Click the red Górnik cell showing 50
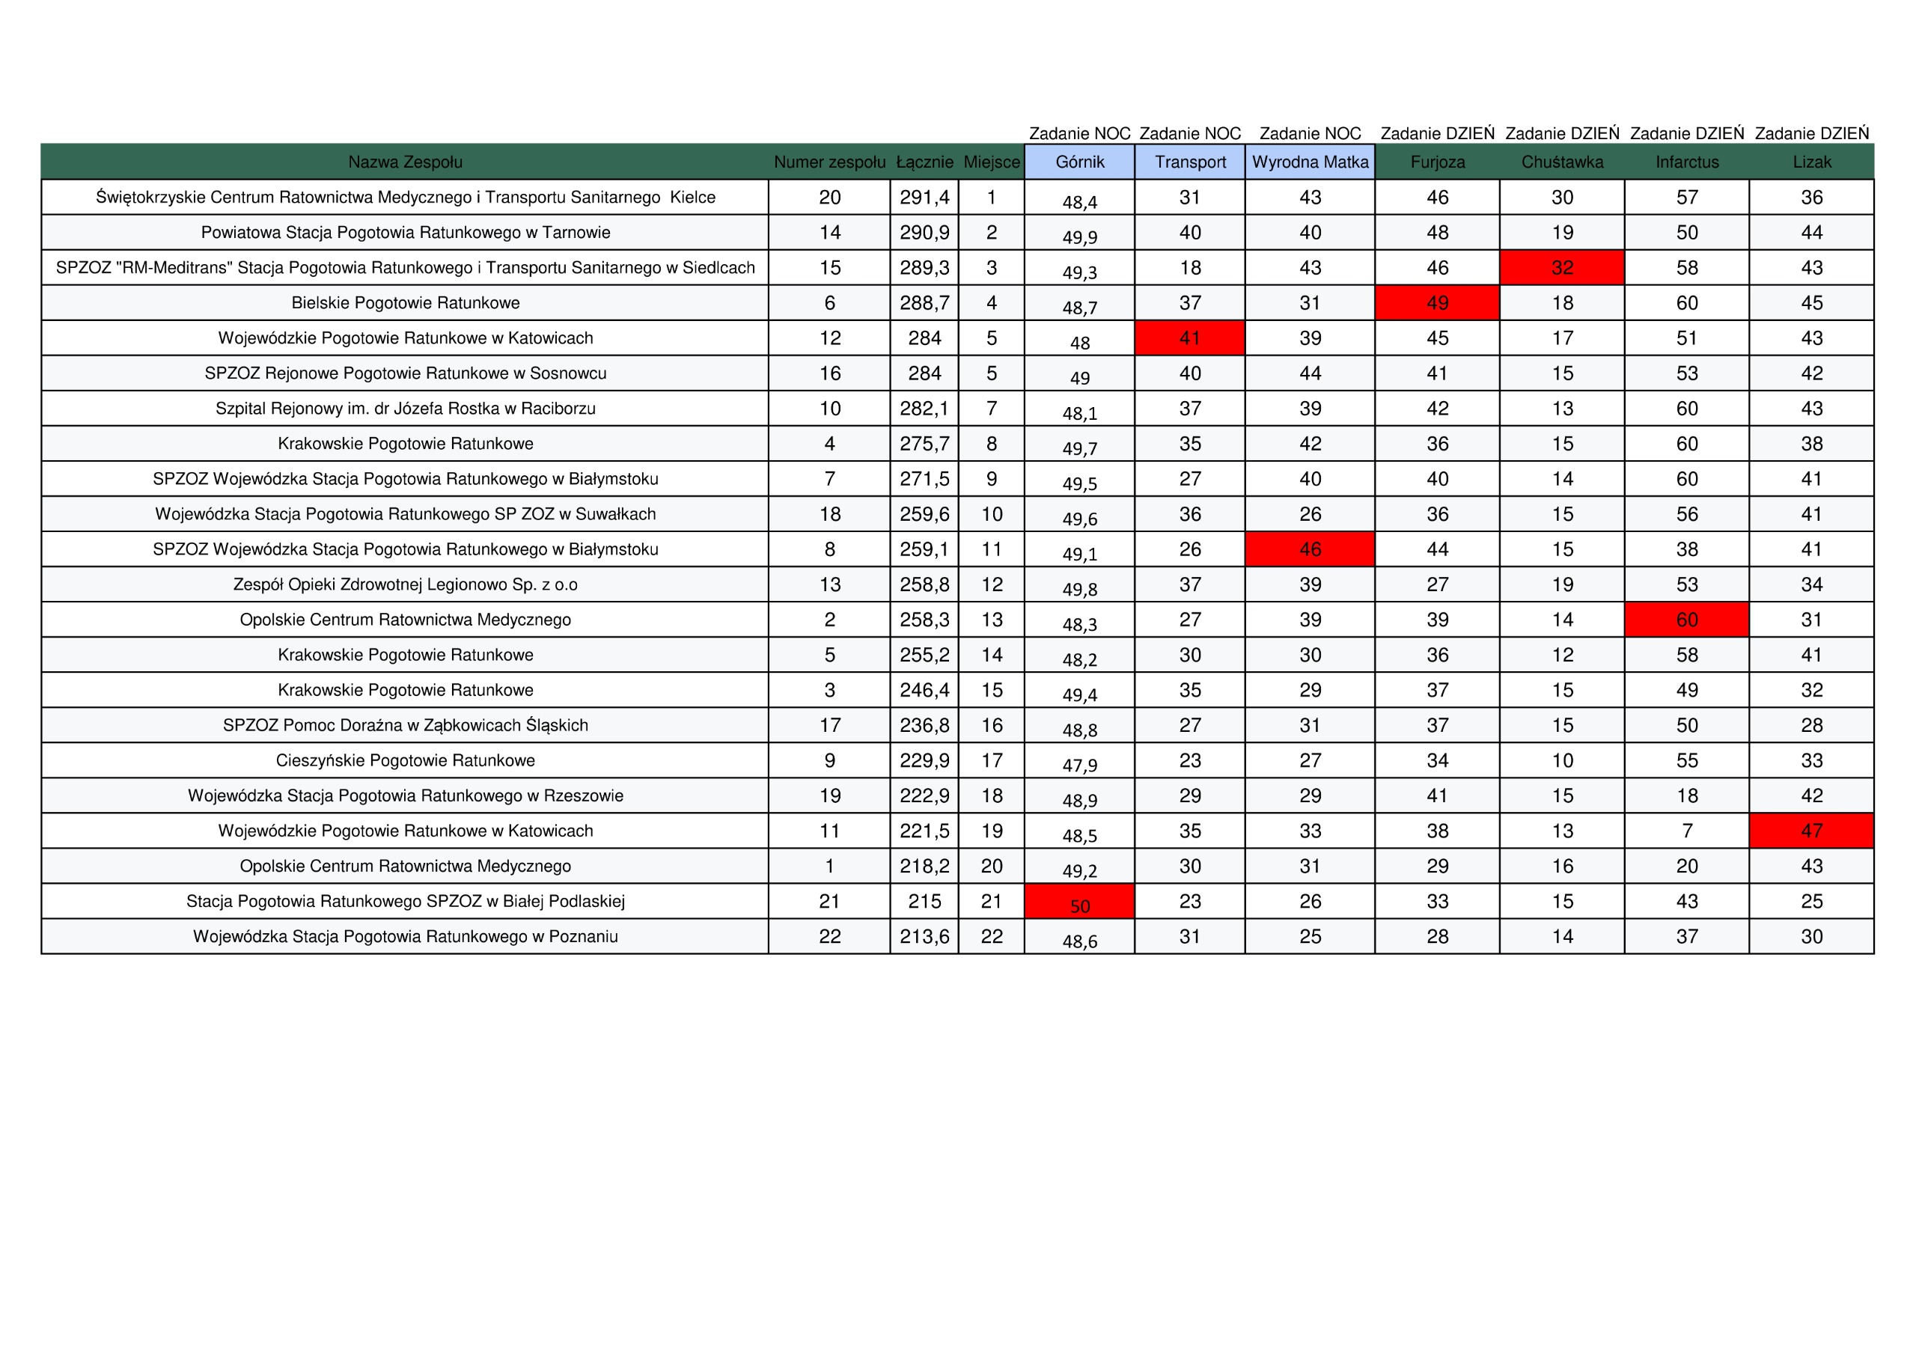The width and height of the screenshot is (1916, 1353). [x=1080, y=902]
